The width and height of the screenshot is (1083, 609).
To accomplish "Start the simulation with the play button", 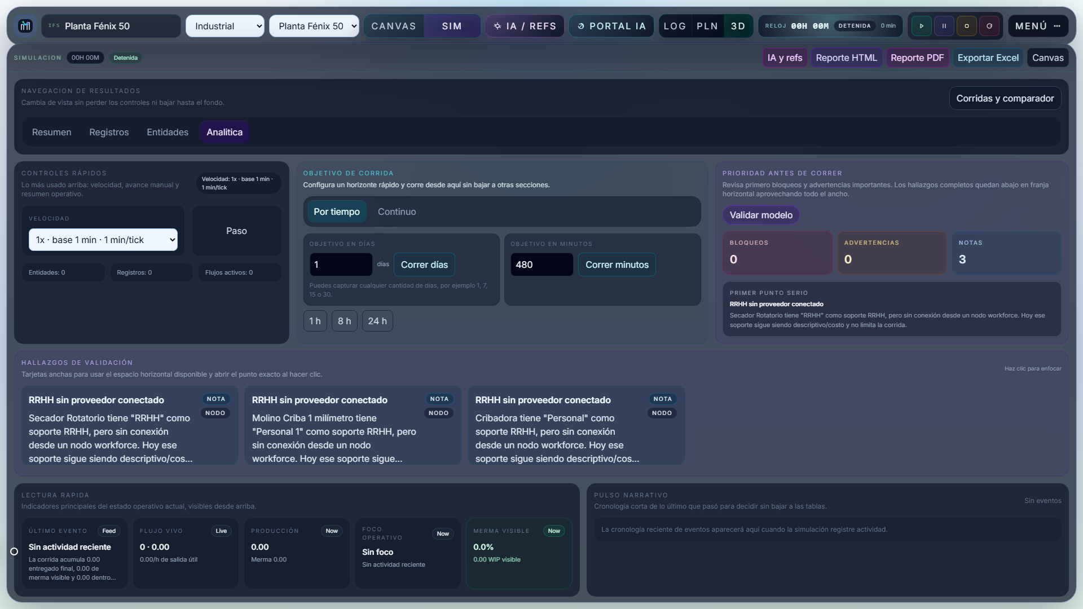I will [921, 26].
